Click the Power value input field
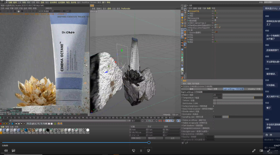Viewport: 280px width, 155px height. point(217,95)
